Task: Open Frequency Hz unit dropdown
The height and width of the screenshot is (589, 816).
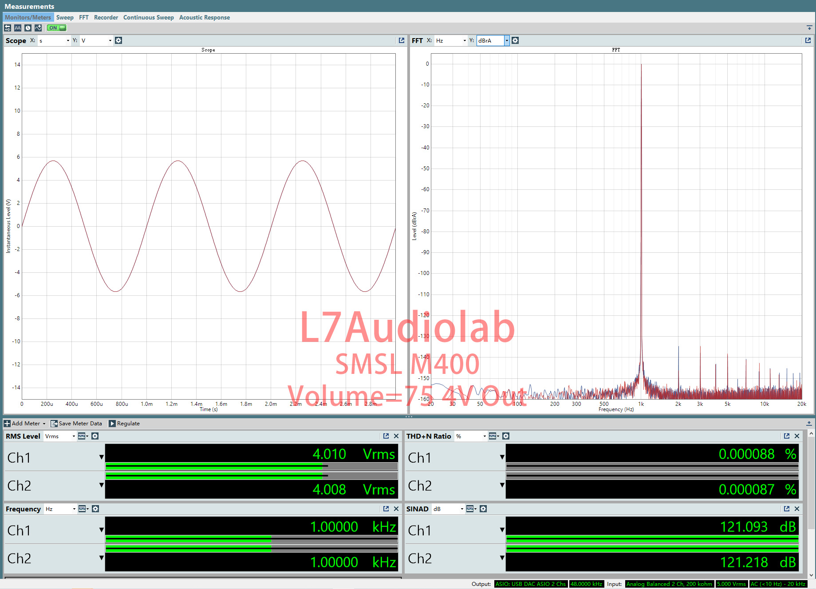Action: pyautogui.click(x=60, y=509)
